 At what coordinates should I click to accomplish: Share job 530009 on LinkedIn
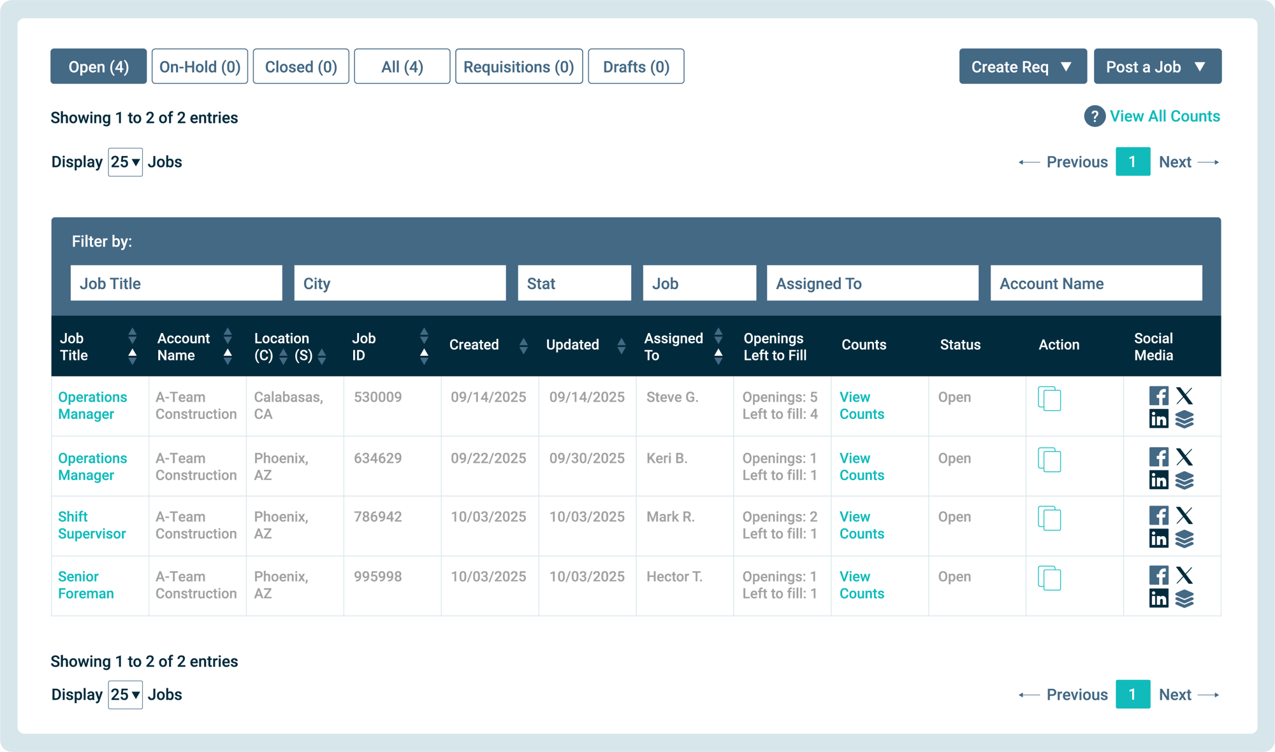point(1158,419)
